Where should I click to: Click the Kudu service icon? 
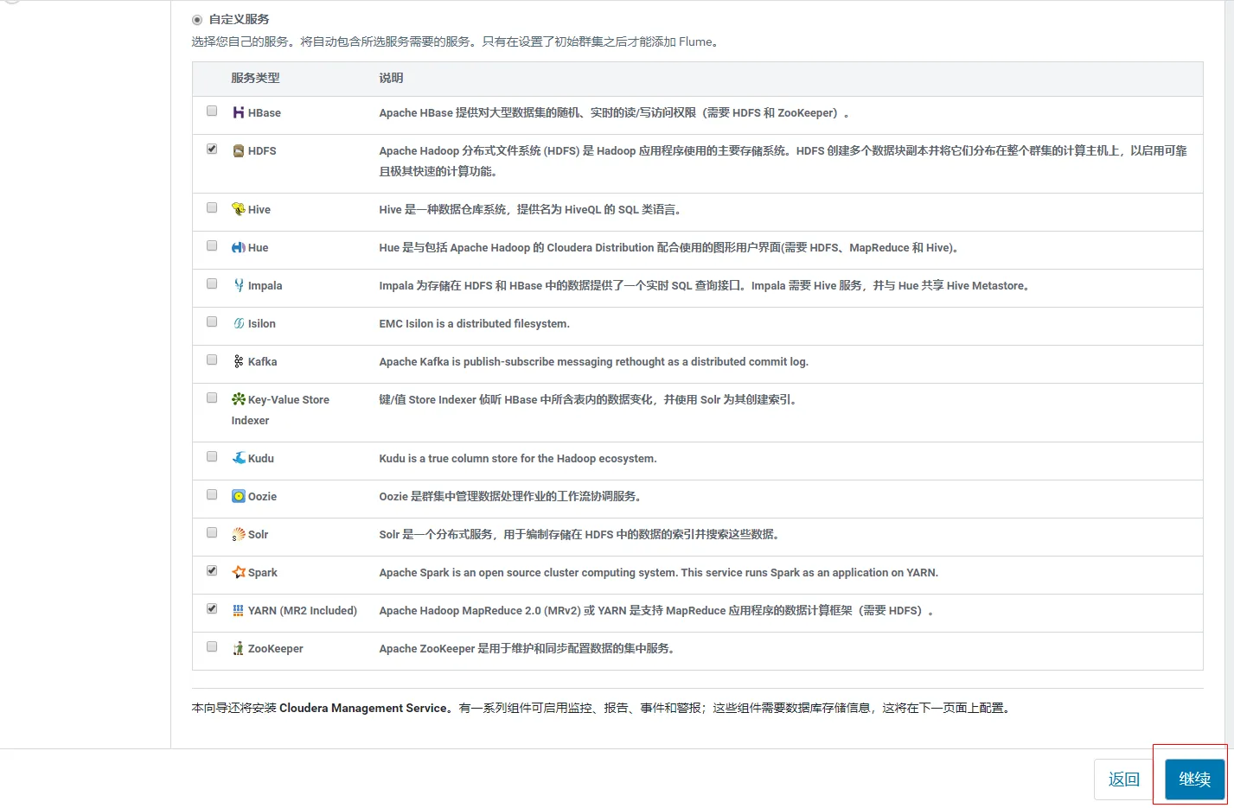(239, 458)
